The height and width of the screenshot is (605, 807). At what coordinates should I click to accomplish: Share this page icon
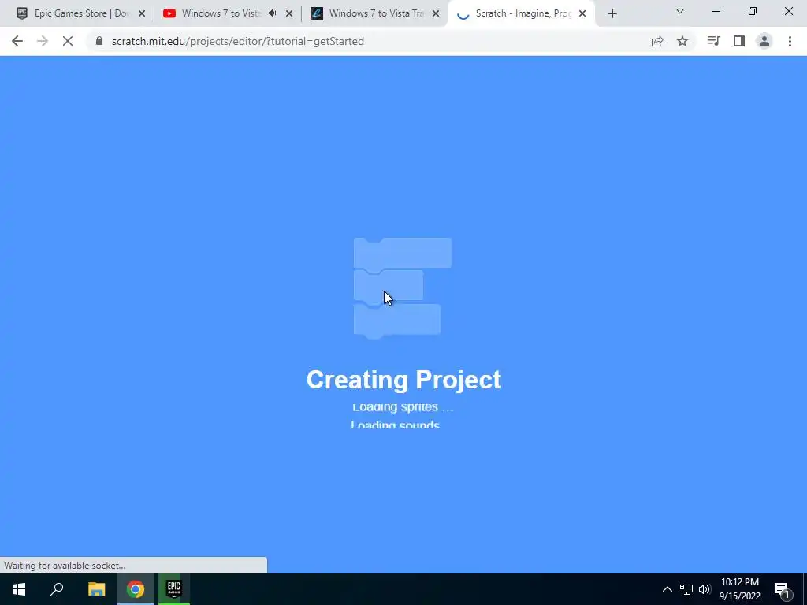(x=657, y=41)
